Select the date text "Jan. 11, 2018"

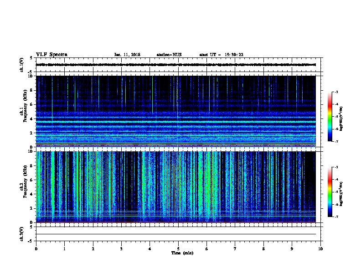click(x=127, y=55)
